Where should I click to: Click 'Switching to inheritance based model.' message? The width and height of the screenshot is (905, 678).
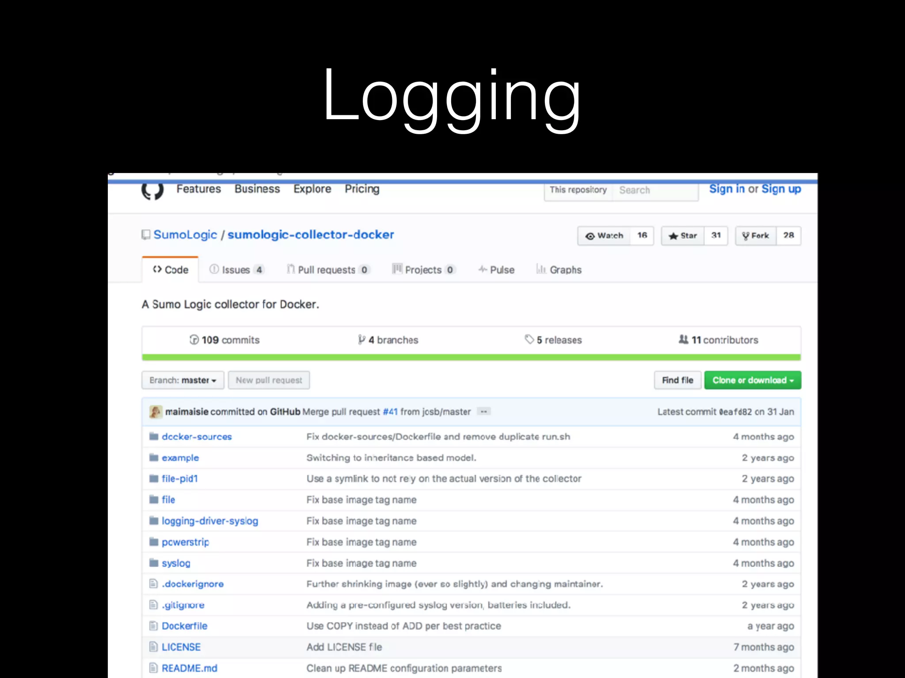(x=392, y=458)
